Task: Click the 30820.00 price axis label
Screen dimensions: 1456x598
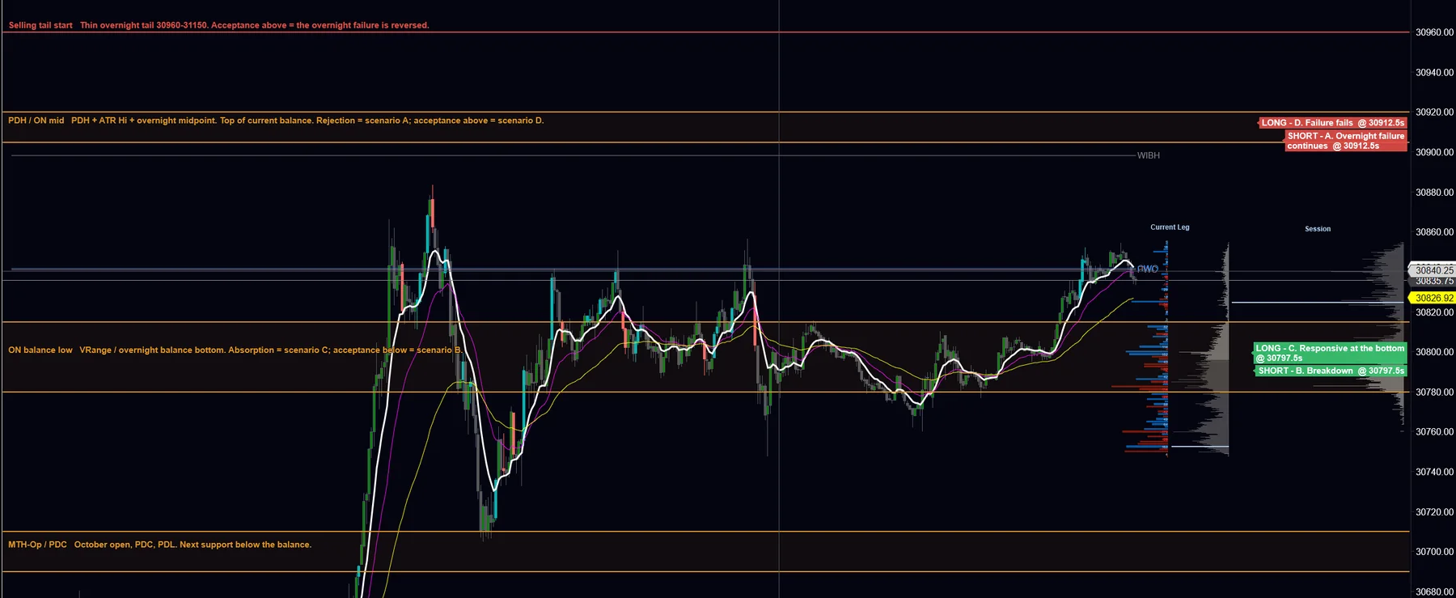Action: click(x=1434, y=312)
